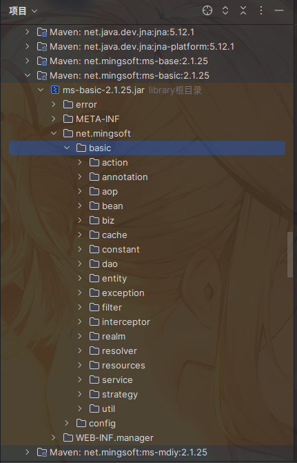Expand the config folder chevron
Viewport: 297px width, 463px height.
[67, 423]
